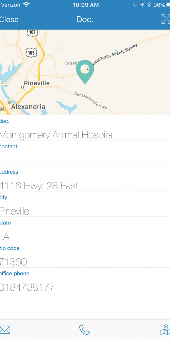Expand the map to fullscreen
170x340 pixels.
coord(166,19)
